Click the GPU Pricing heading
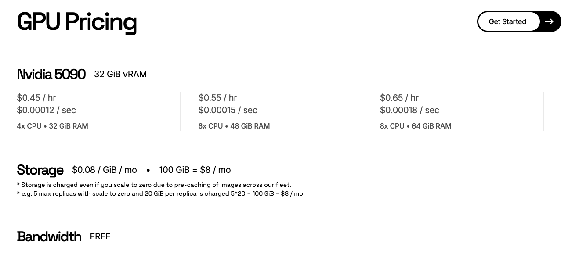The height and width of the screenshot is (268, 568). (77, 22)
